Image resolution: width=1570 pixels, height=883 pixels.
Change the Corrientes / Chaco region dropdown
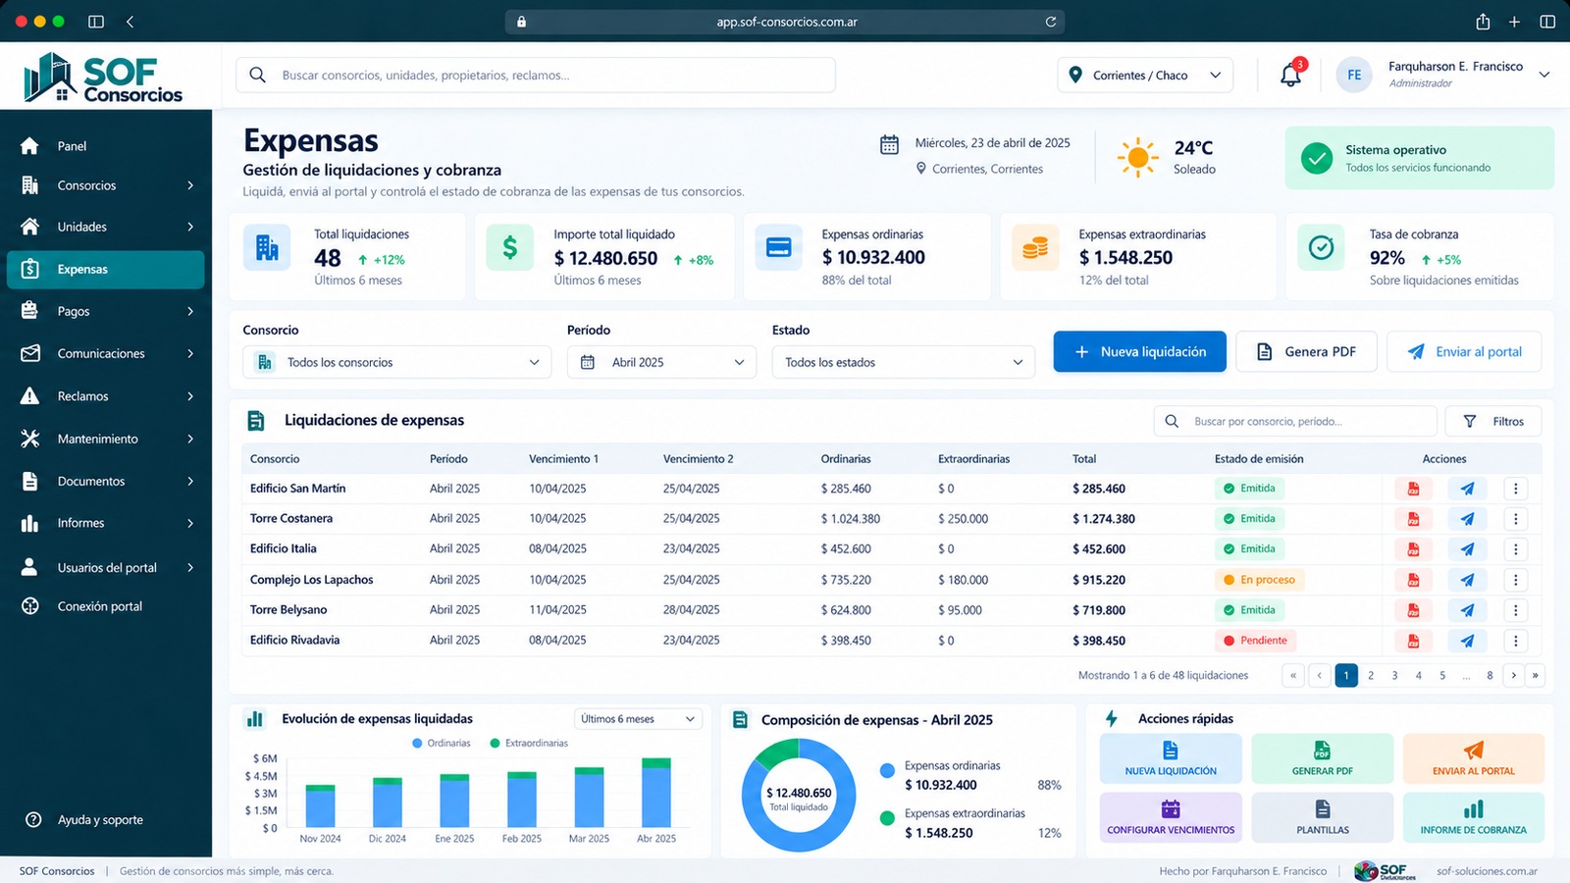tap(1145, 76)
